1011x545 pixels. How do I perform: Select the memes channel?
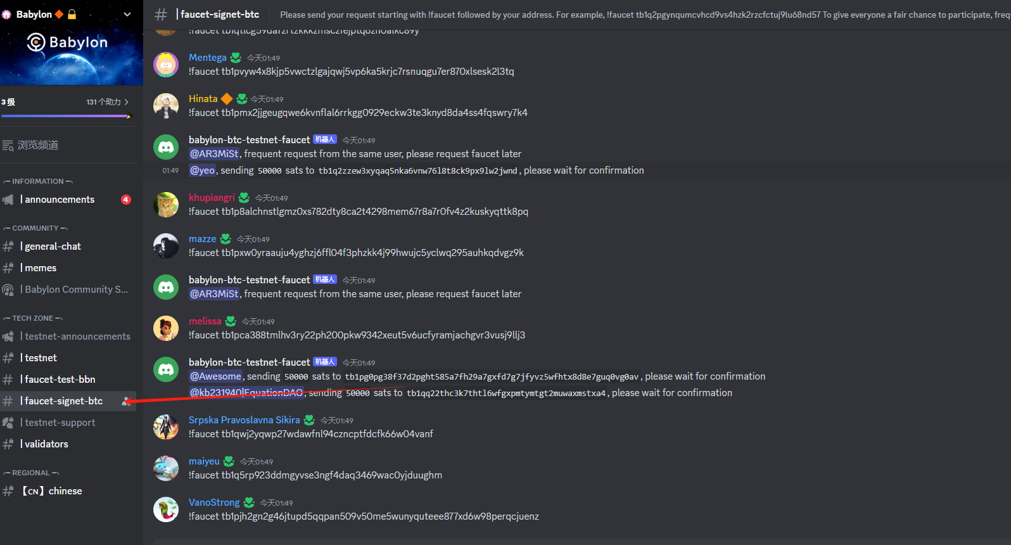(68, 268)
